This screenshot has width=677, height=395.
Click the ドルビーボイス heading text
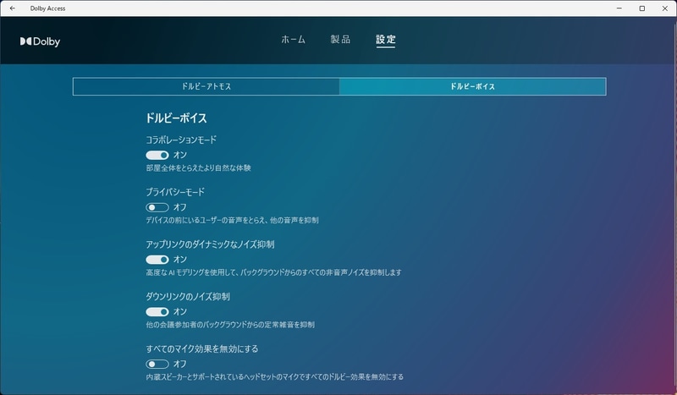(x=176, y=118)
